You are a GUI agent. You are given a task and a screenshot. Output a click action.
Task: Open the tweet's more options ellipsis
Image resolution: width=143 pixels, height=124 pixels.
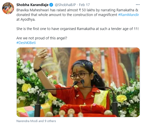pos(138,5)
